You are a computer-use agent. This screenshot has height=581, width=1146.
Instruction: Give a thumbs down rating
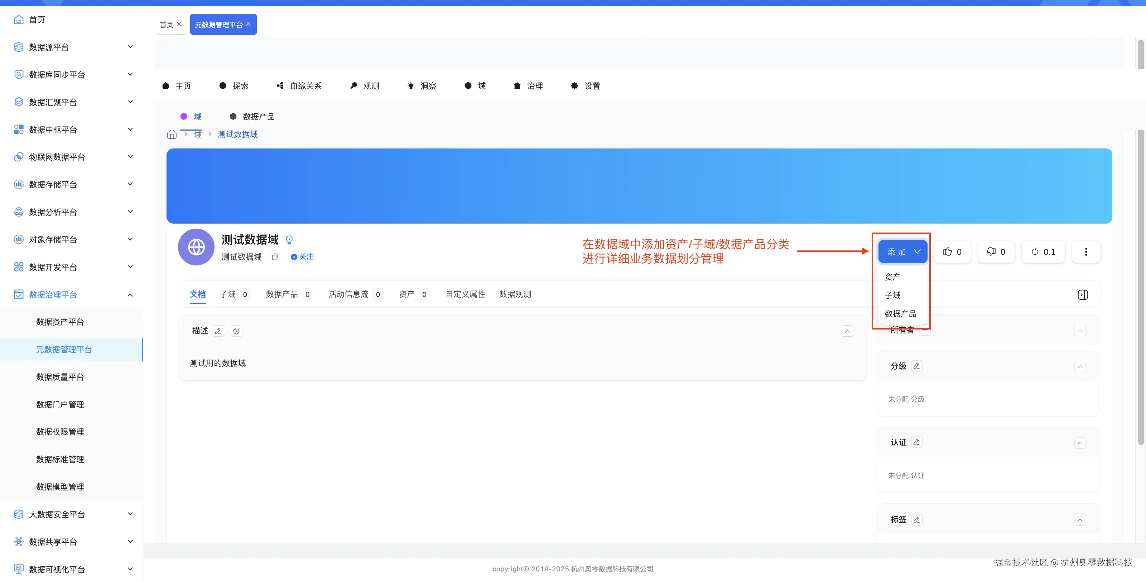pos(996,251)
